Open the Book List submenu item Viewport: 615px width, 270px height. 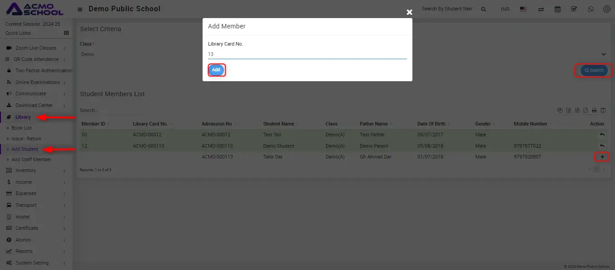(21, 128)
